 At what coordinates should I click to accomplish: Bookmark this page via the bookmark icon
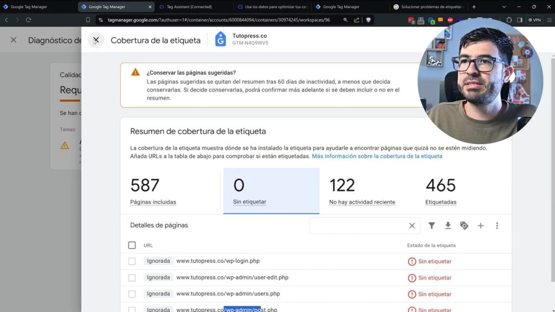[x=88, y=20]
